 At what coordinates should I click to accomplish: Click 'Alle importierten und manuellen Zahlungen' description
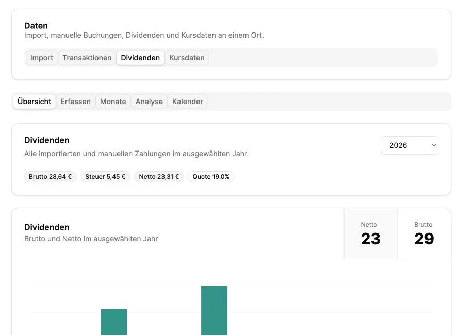pyautogui.click(x=137, y=154)
